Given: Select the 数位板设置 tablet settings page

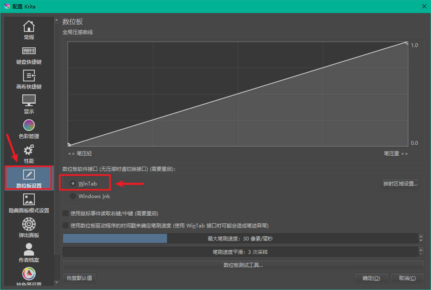Looking at the screenshot, I should click(29, 178).
